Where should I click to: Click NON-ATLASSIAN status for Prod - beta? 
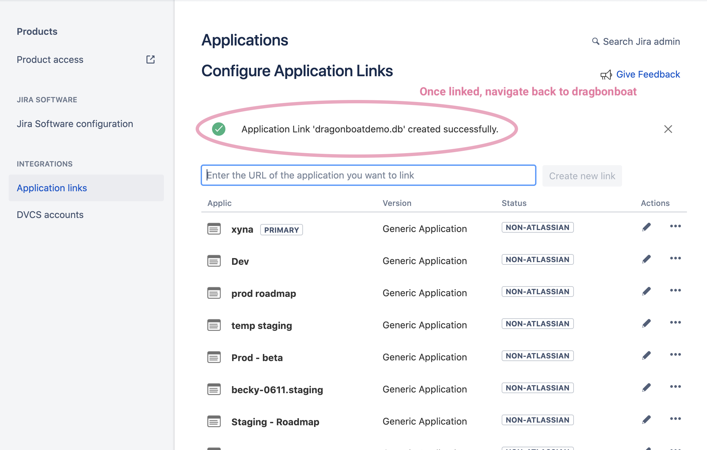[x=537, y=356]
